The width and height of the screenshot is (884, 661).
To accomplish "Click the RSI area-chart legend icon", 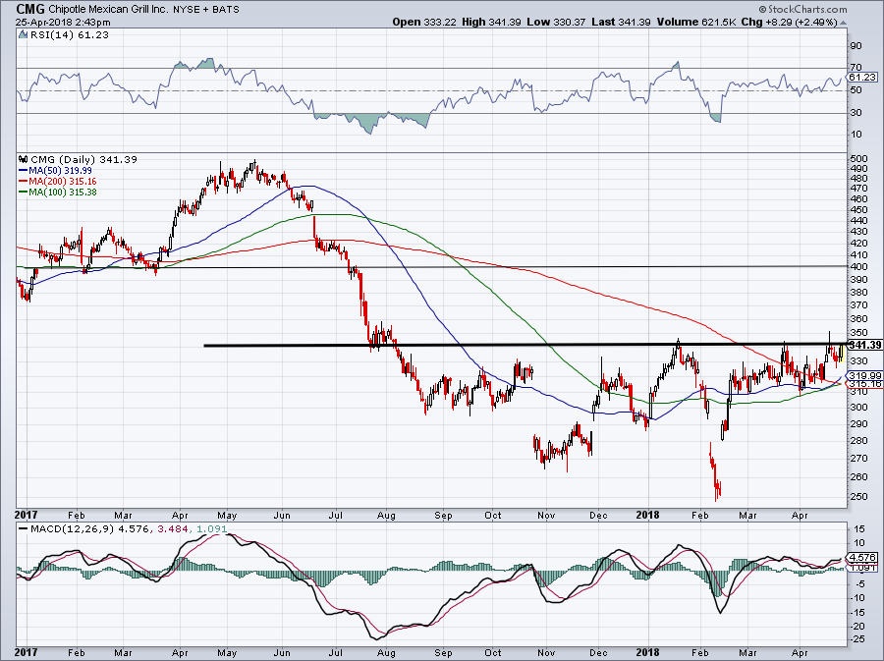I will tap(23, 35).
